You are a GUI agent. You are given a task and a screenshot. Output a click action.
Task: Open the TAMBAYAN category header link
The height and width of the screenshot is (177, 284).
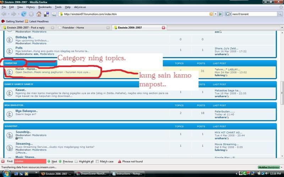coord(11,63)
